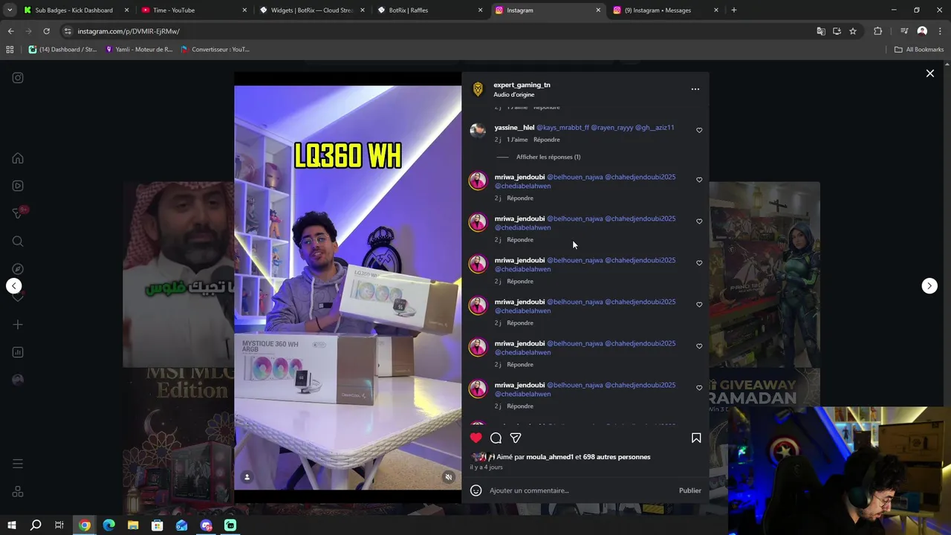Like the comment by yassine__hlel
The height and width of the screenshot is (535, 951).
pos(699,130)
